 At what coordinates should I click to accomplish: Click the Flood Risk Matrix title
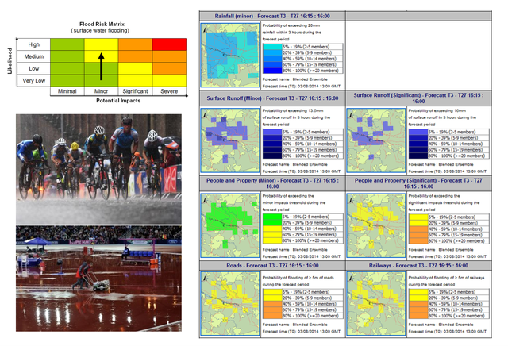coord(100,25)
